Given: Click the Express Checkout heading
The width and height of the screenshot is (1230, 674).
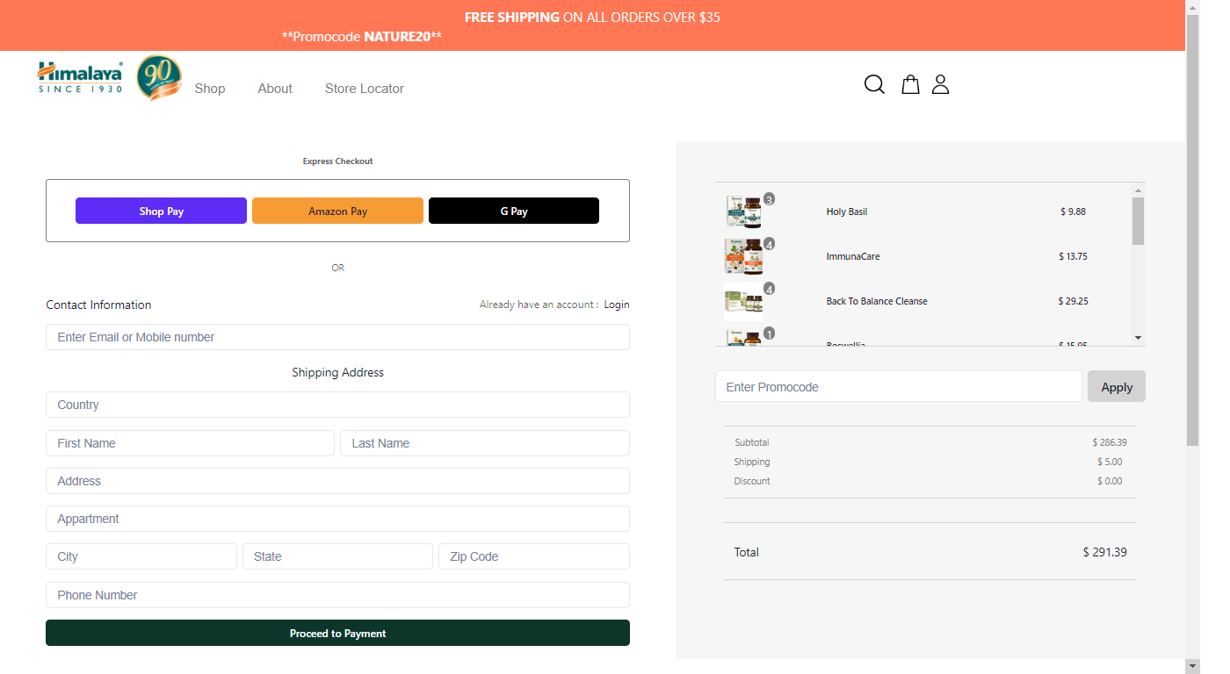Looking at the screenshot, I should pyautogui.click(x=337, y=161).
